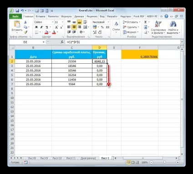Open the Стили styles gallery
The image size is (193, 174).
pos(116,27)
